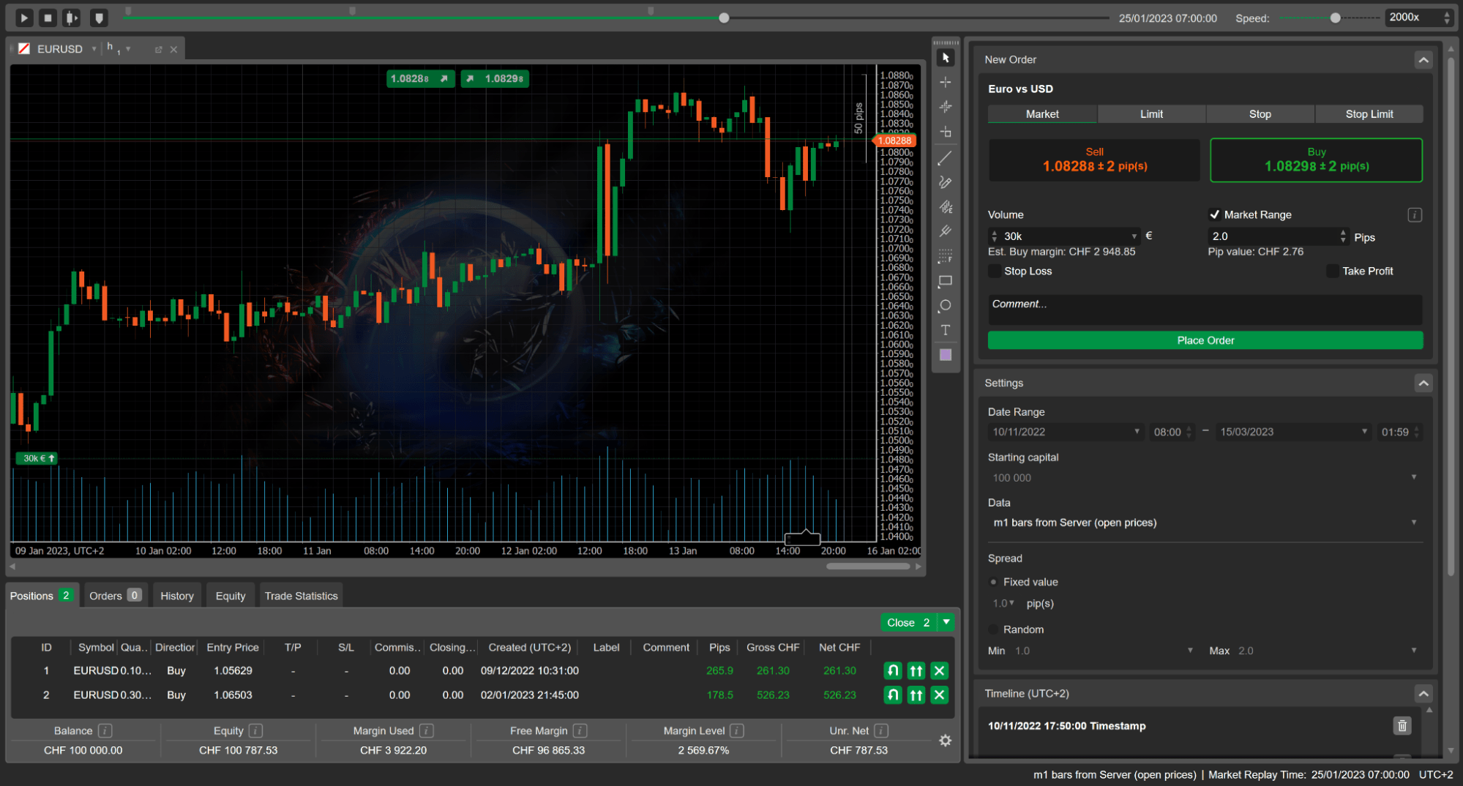Click the Close 2 positions button
Image resolution: width=1463 pixels, height=786 pixels.
click(909, 622)
